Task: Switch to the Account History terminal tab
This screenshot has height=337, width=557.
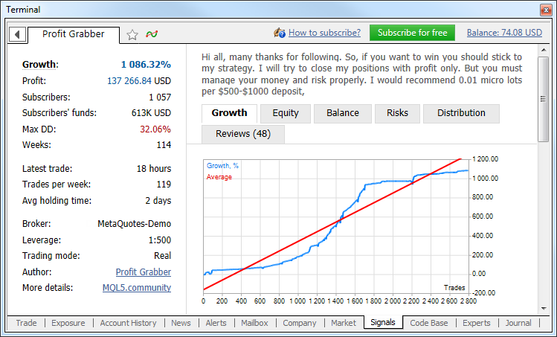Action: [128, 323]
